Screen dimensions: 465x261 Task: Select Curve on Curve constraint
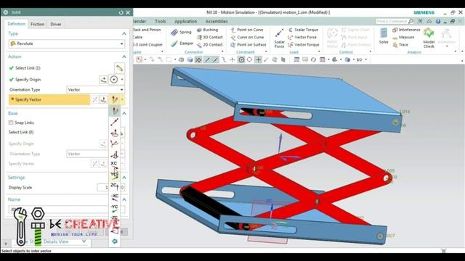click(x=247, y=37)
